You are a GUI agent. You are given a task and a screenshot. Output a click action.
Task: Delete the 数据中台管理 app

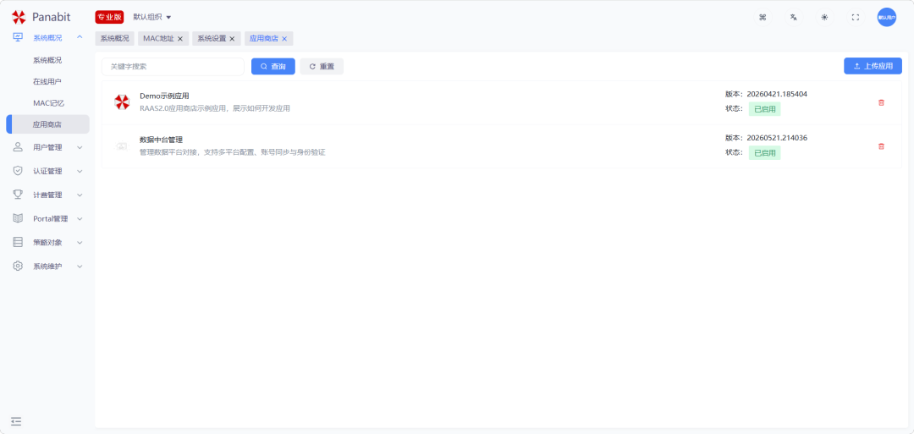point(881,146)
